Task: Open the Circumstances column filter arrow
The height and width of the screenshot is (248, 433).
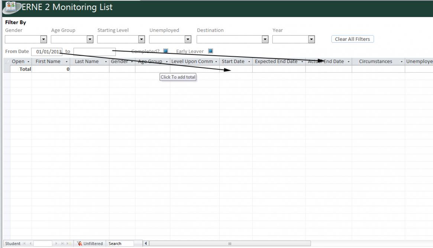Action: pyautogui.click(x=401, y=62)
